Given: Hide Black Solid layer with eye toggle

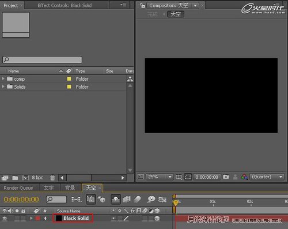Looking at the screenshot, I should (5, 218).
